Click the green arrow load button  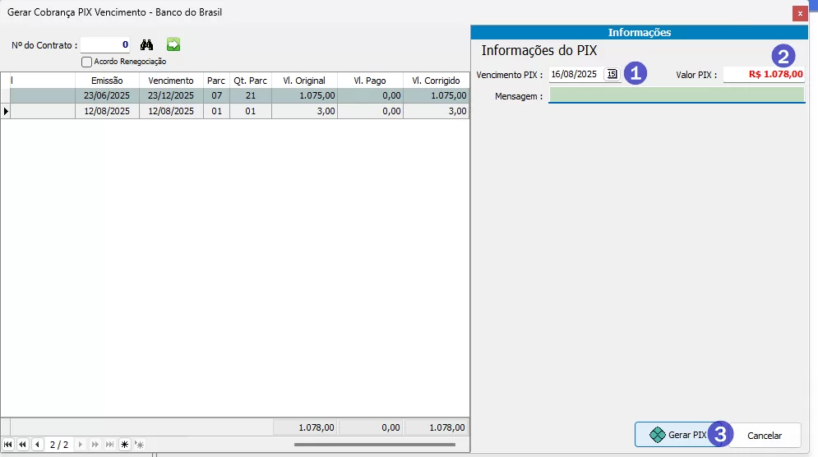pos(173,44)
